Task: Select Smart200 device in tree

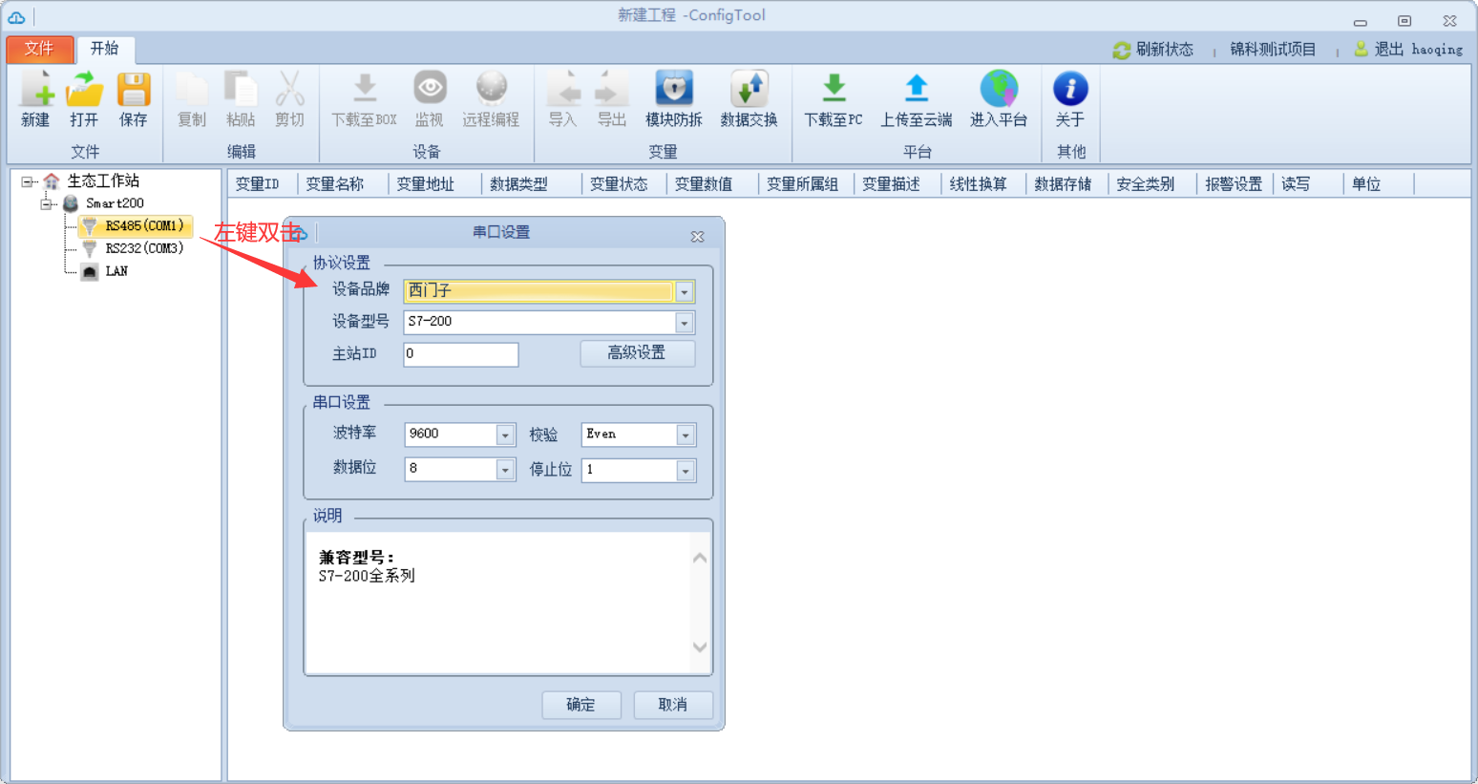Action: (x=115, y=203)
